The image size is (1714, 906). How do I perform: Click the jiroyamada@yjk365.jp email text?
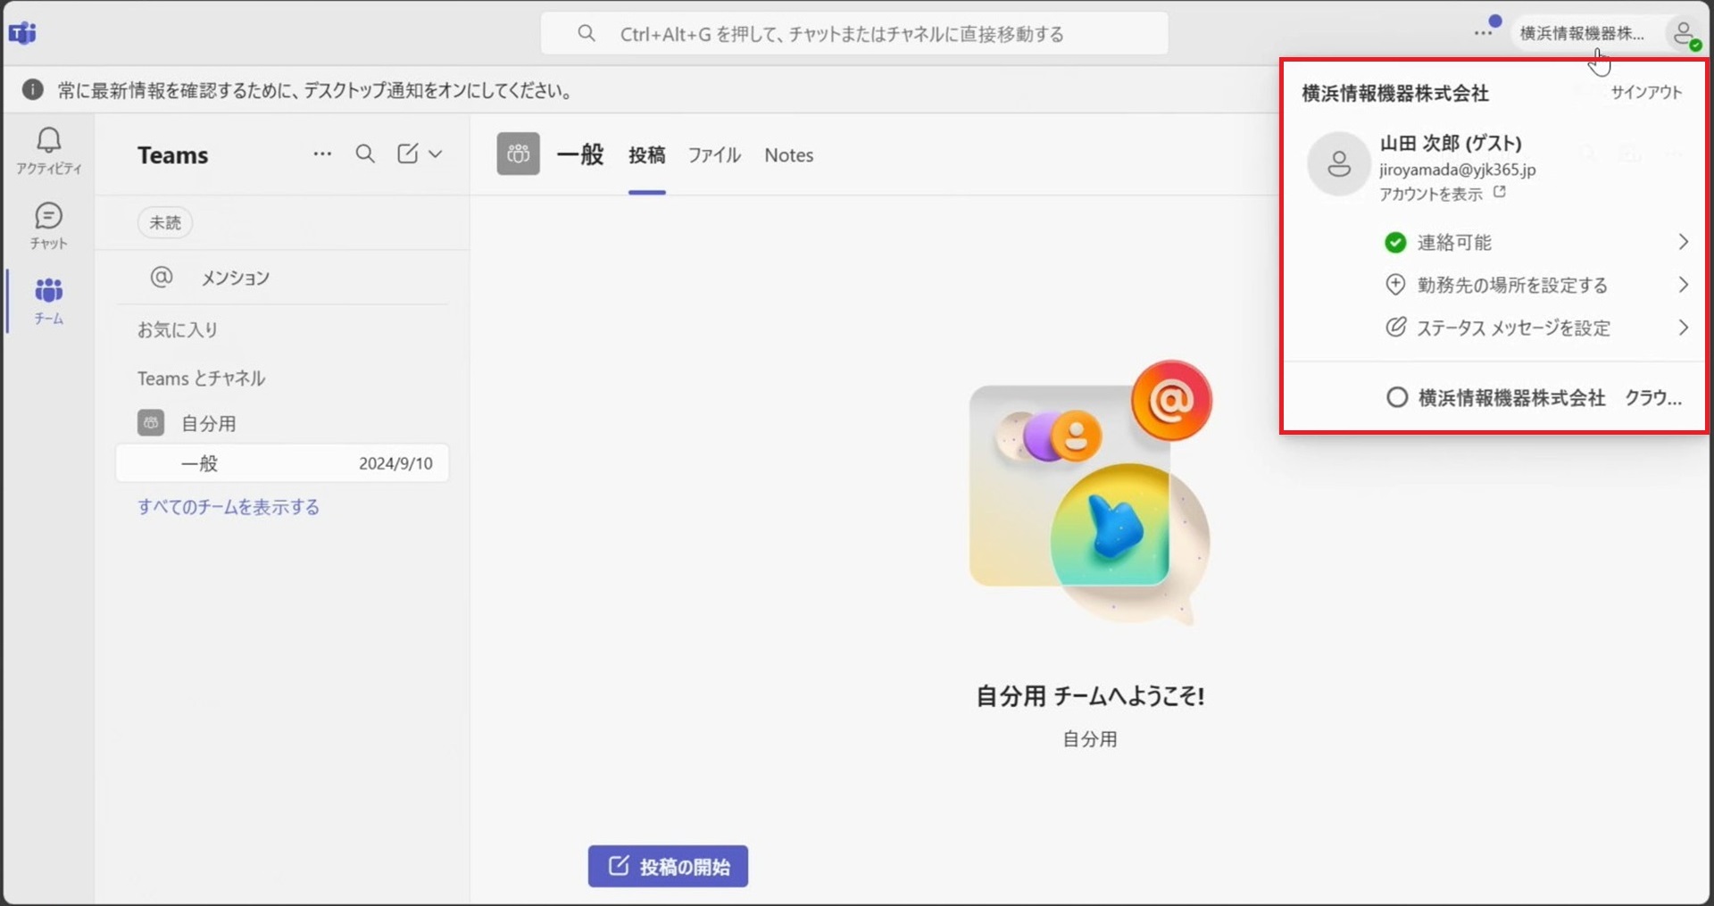(x=1458, y=170)
